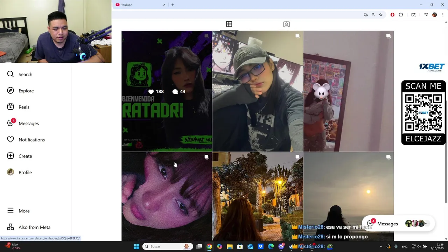Select the YouTube browser tab
448x252 pixels.
pos(140,5)
